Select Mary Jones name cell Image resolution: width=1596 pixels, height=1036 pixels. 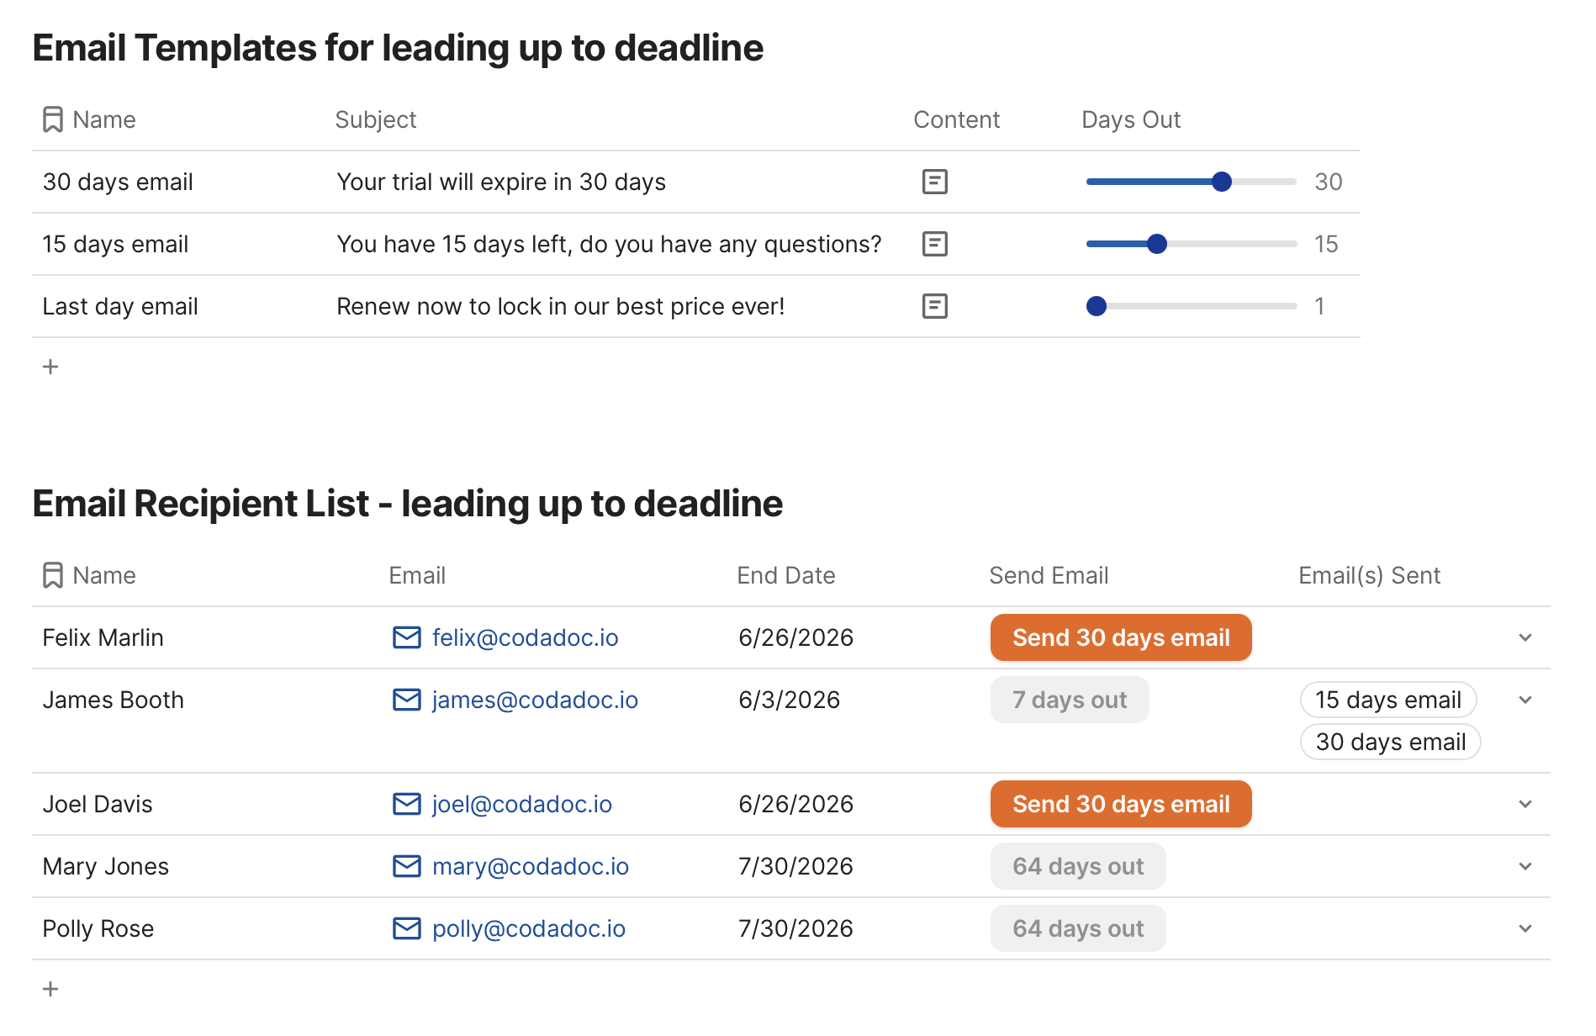(x=105, y=866)
